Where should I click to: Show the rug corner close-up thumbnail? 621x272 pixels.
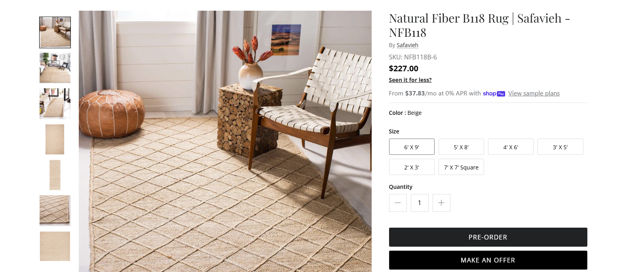click(x=55, y=211)
